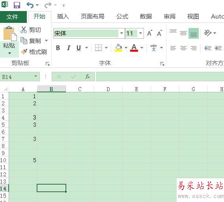Click the formula bar Cancel X icon

pyautogui.click(x=59, y=77)
